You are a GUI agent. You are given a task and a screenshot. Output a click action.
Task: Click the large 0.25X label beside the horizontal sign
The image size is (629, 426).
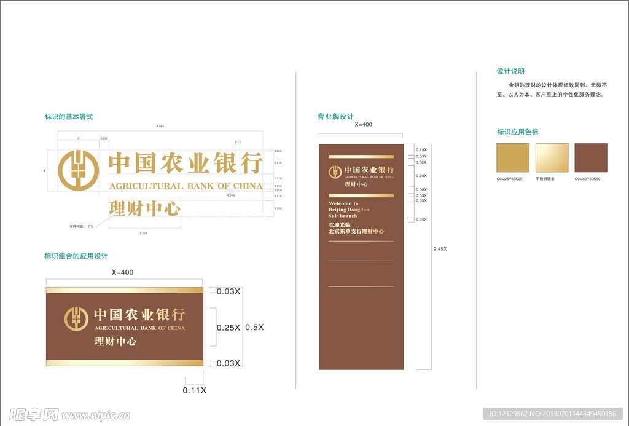[x=229, y=328]
